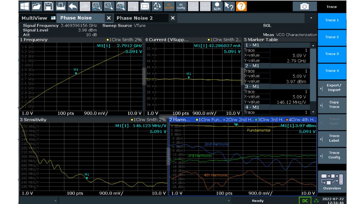Switch to the Phase Noise 2 tab
363x204 pixels.
click(x=135, y=18)
